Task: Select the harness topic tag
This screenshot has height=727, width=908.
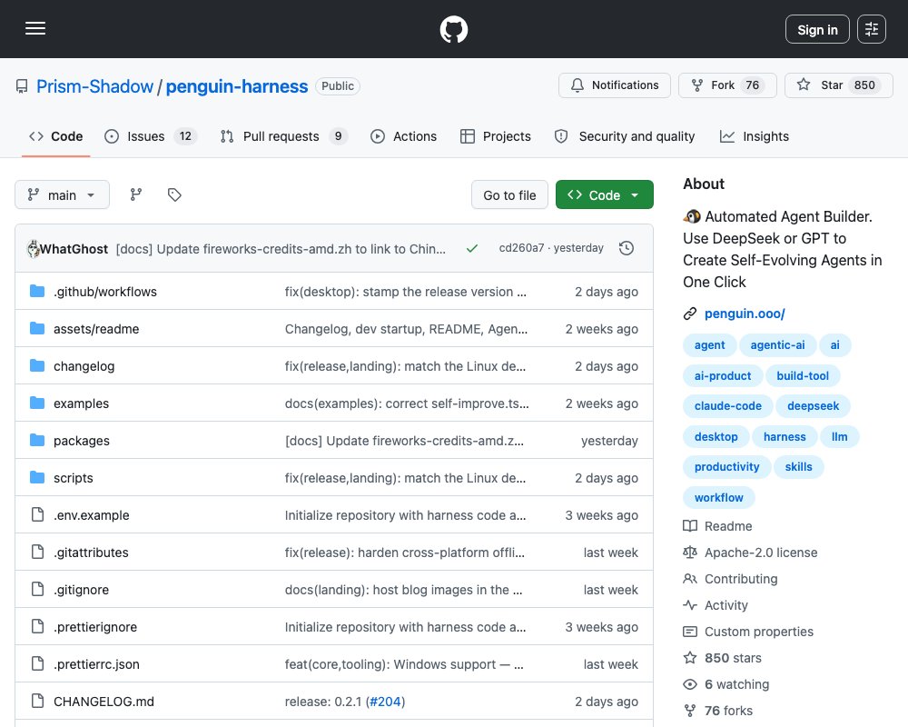Action: click(x=785, y=436)
